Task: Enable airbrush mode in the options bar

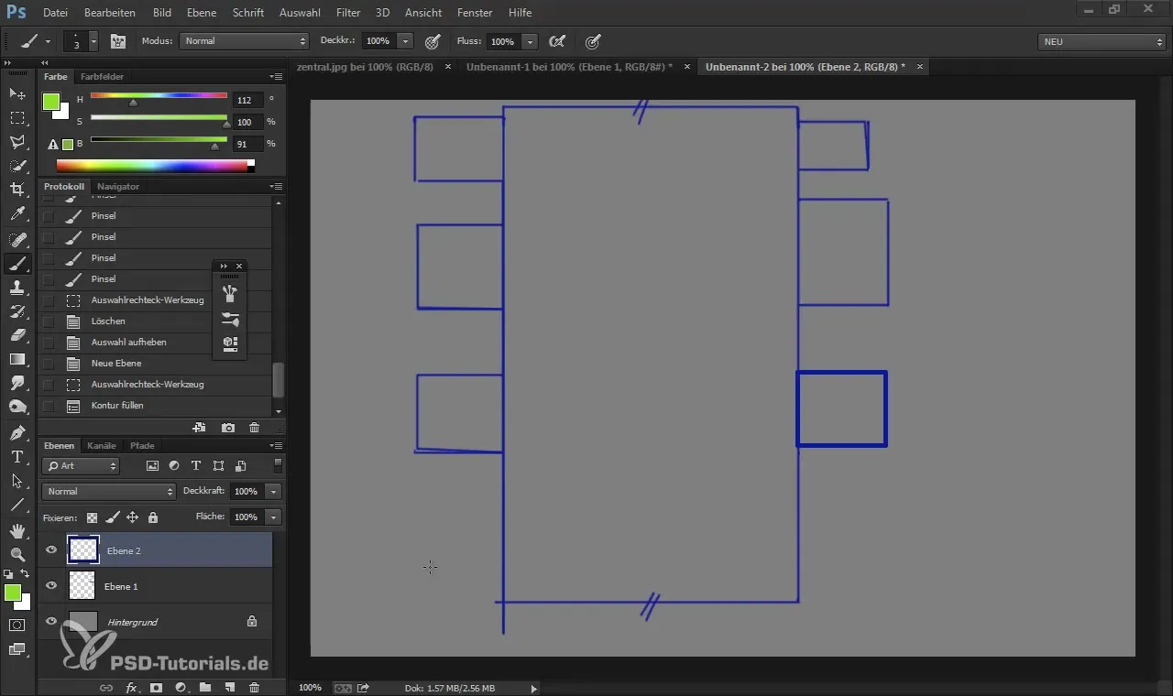Action: click(x=555, y=41)
